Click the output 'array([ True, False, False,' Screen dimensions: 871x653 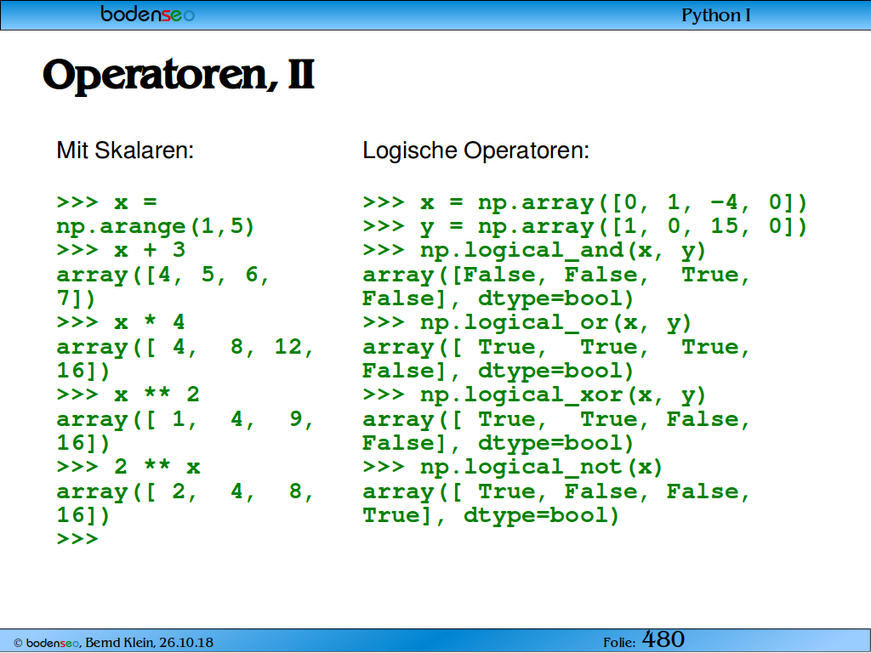tap(556, 491)
